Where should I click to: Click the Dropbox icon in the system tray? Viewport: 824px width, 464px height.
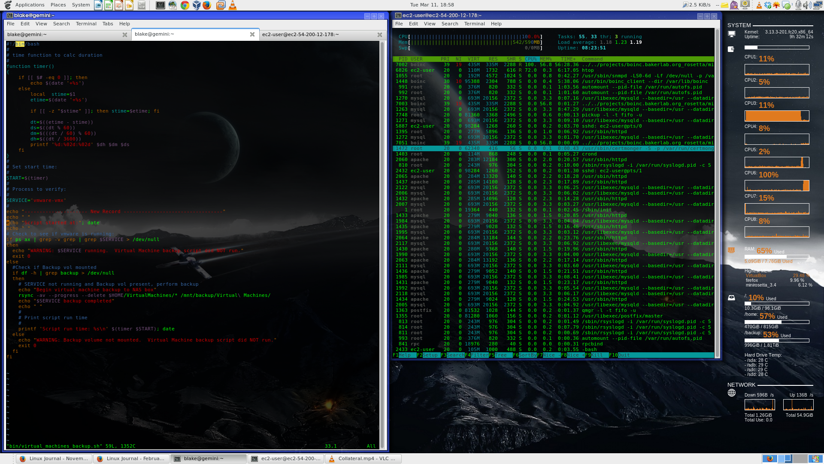point(767,5)
